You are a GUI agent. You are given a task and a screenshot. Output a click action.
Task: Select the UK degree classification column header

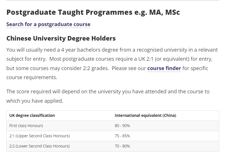pyautogui.click(x=32, y=115)
